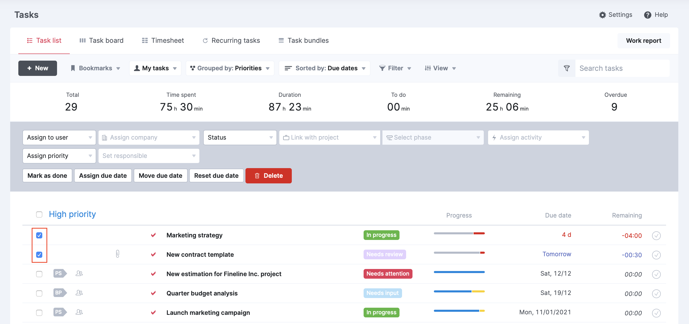This screenshot has width=689, height=324.
Task: Switch to the Task bundles tab
Action: click(304, 41)
